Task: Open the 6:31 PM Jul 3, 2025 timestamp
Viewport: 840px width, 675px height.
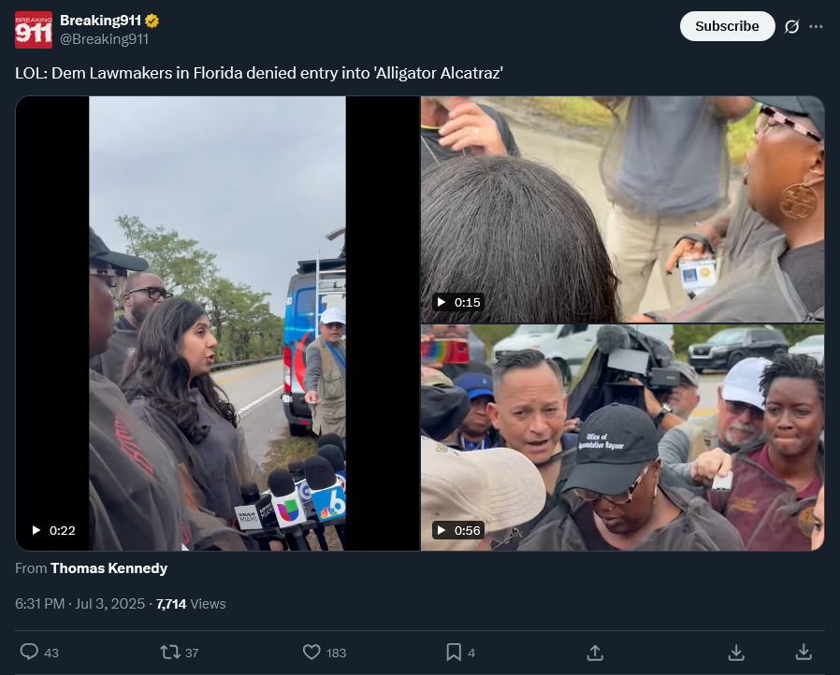Action: [x=80, y=604]
